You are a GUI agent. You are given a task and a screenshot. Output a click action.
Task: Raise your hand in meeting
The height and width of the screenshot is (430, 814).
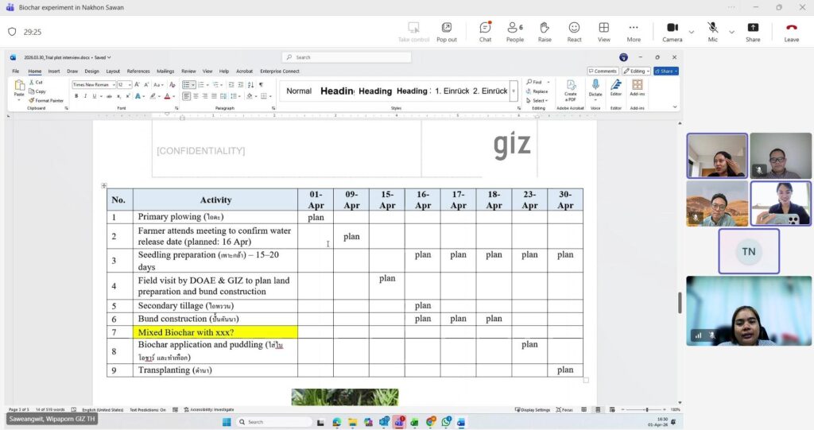[545, 31]
